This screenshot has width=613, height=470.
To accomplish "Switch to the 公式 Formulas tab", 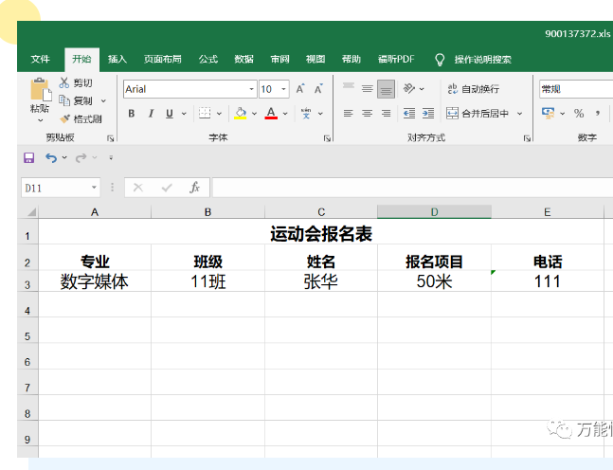I will pyautogui.click(x=208, y=60).
